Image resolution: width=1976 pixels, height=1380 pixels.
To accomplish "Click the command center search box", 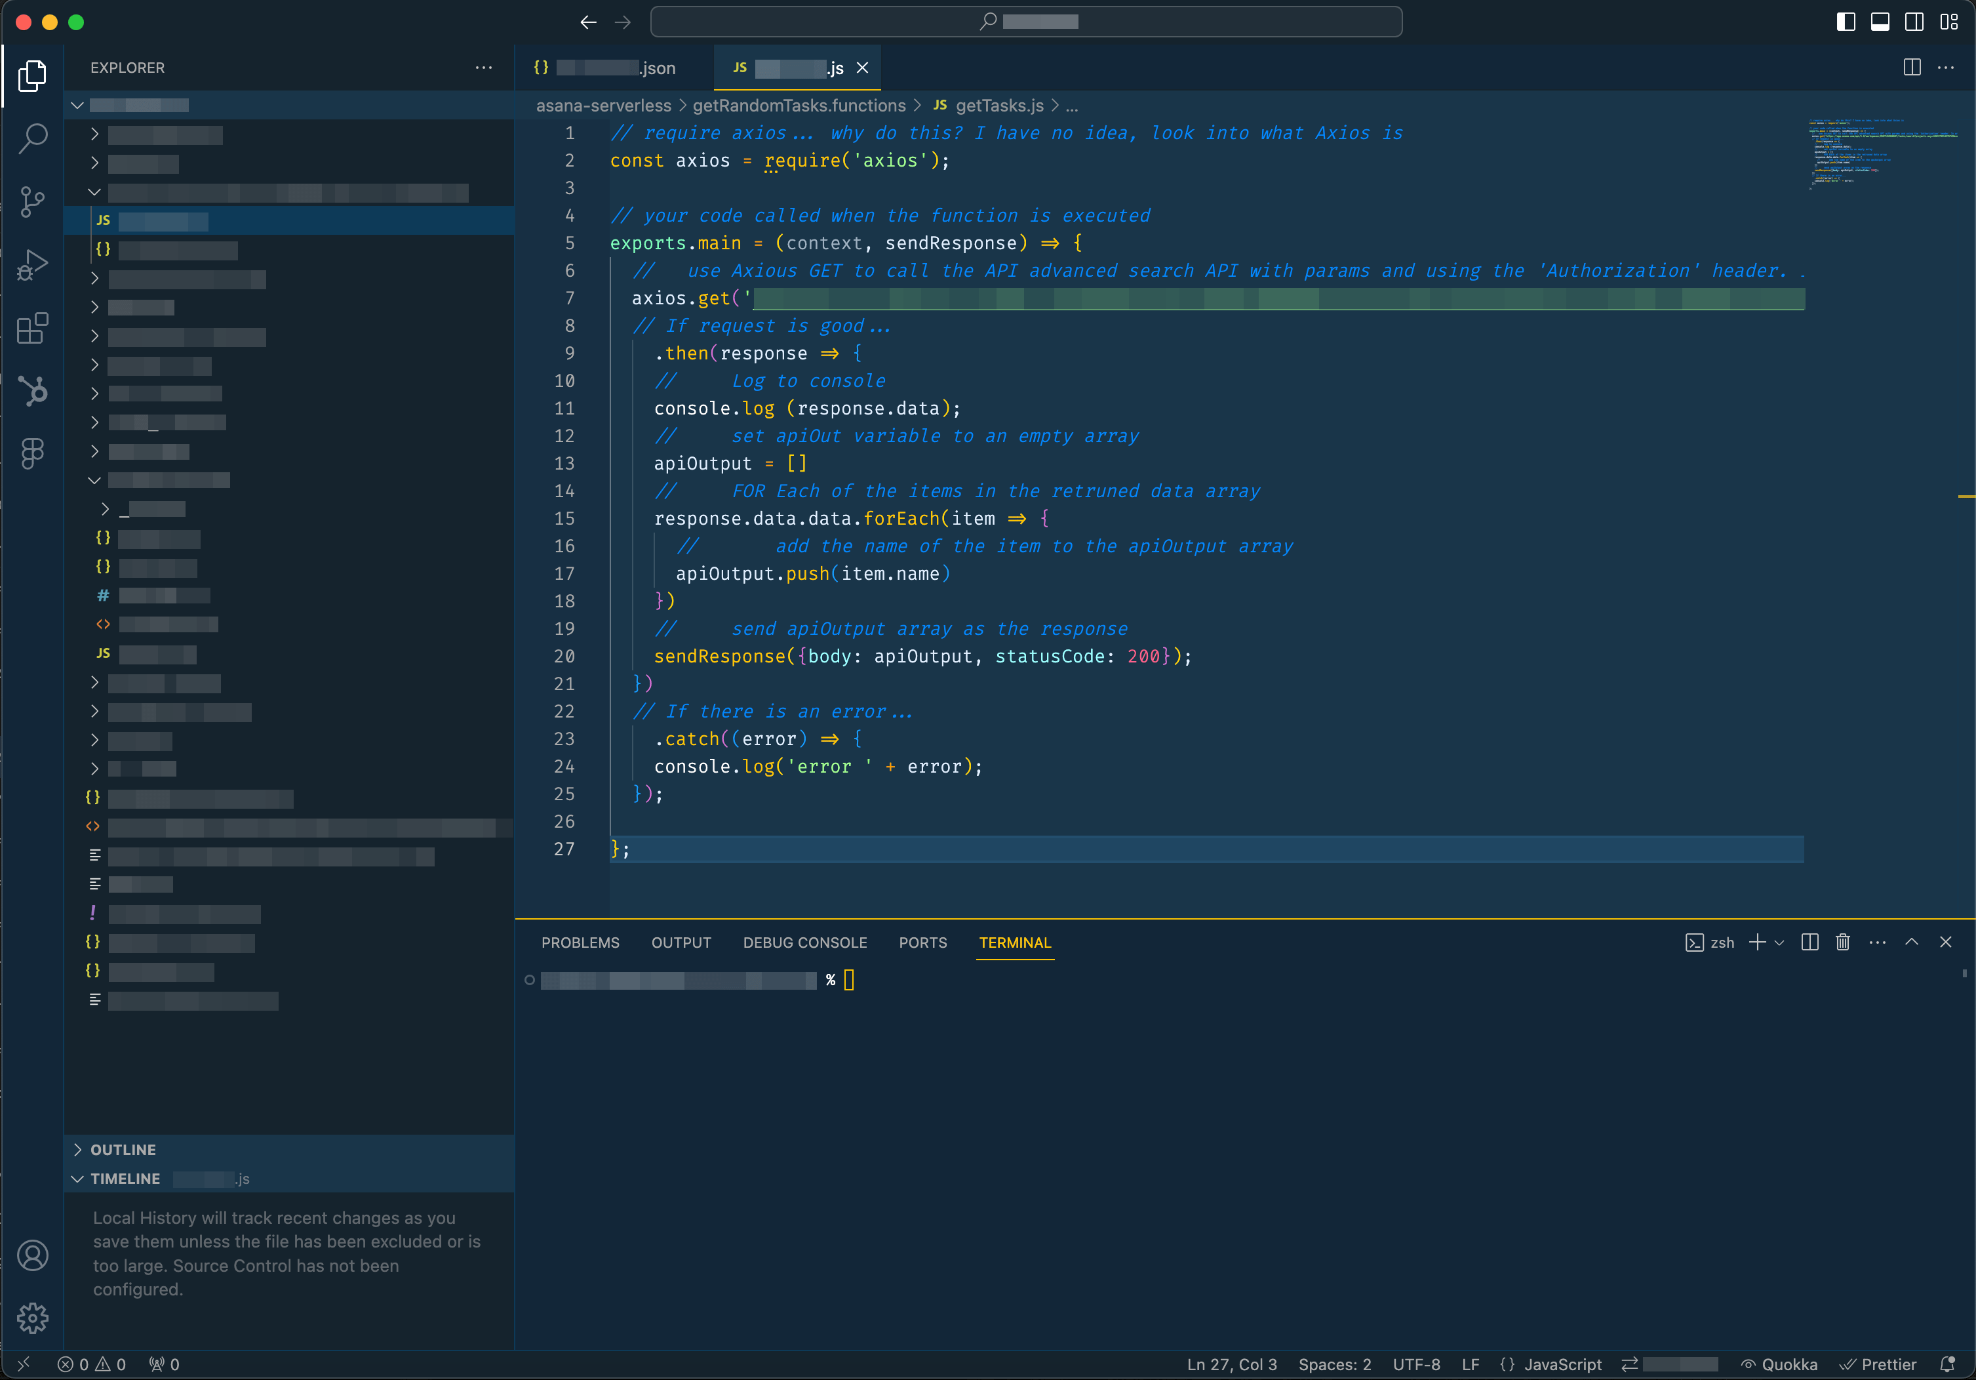I will 1027,22.
